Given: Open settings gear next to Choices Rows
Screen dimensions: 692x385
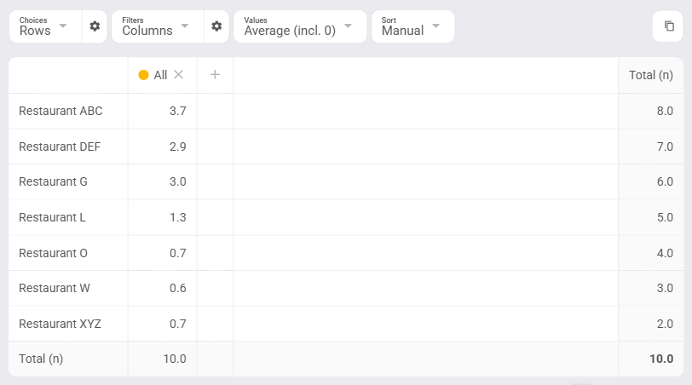Looking at the screenshot, I should [95, 26].
